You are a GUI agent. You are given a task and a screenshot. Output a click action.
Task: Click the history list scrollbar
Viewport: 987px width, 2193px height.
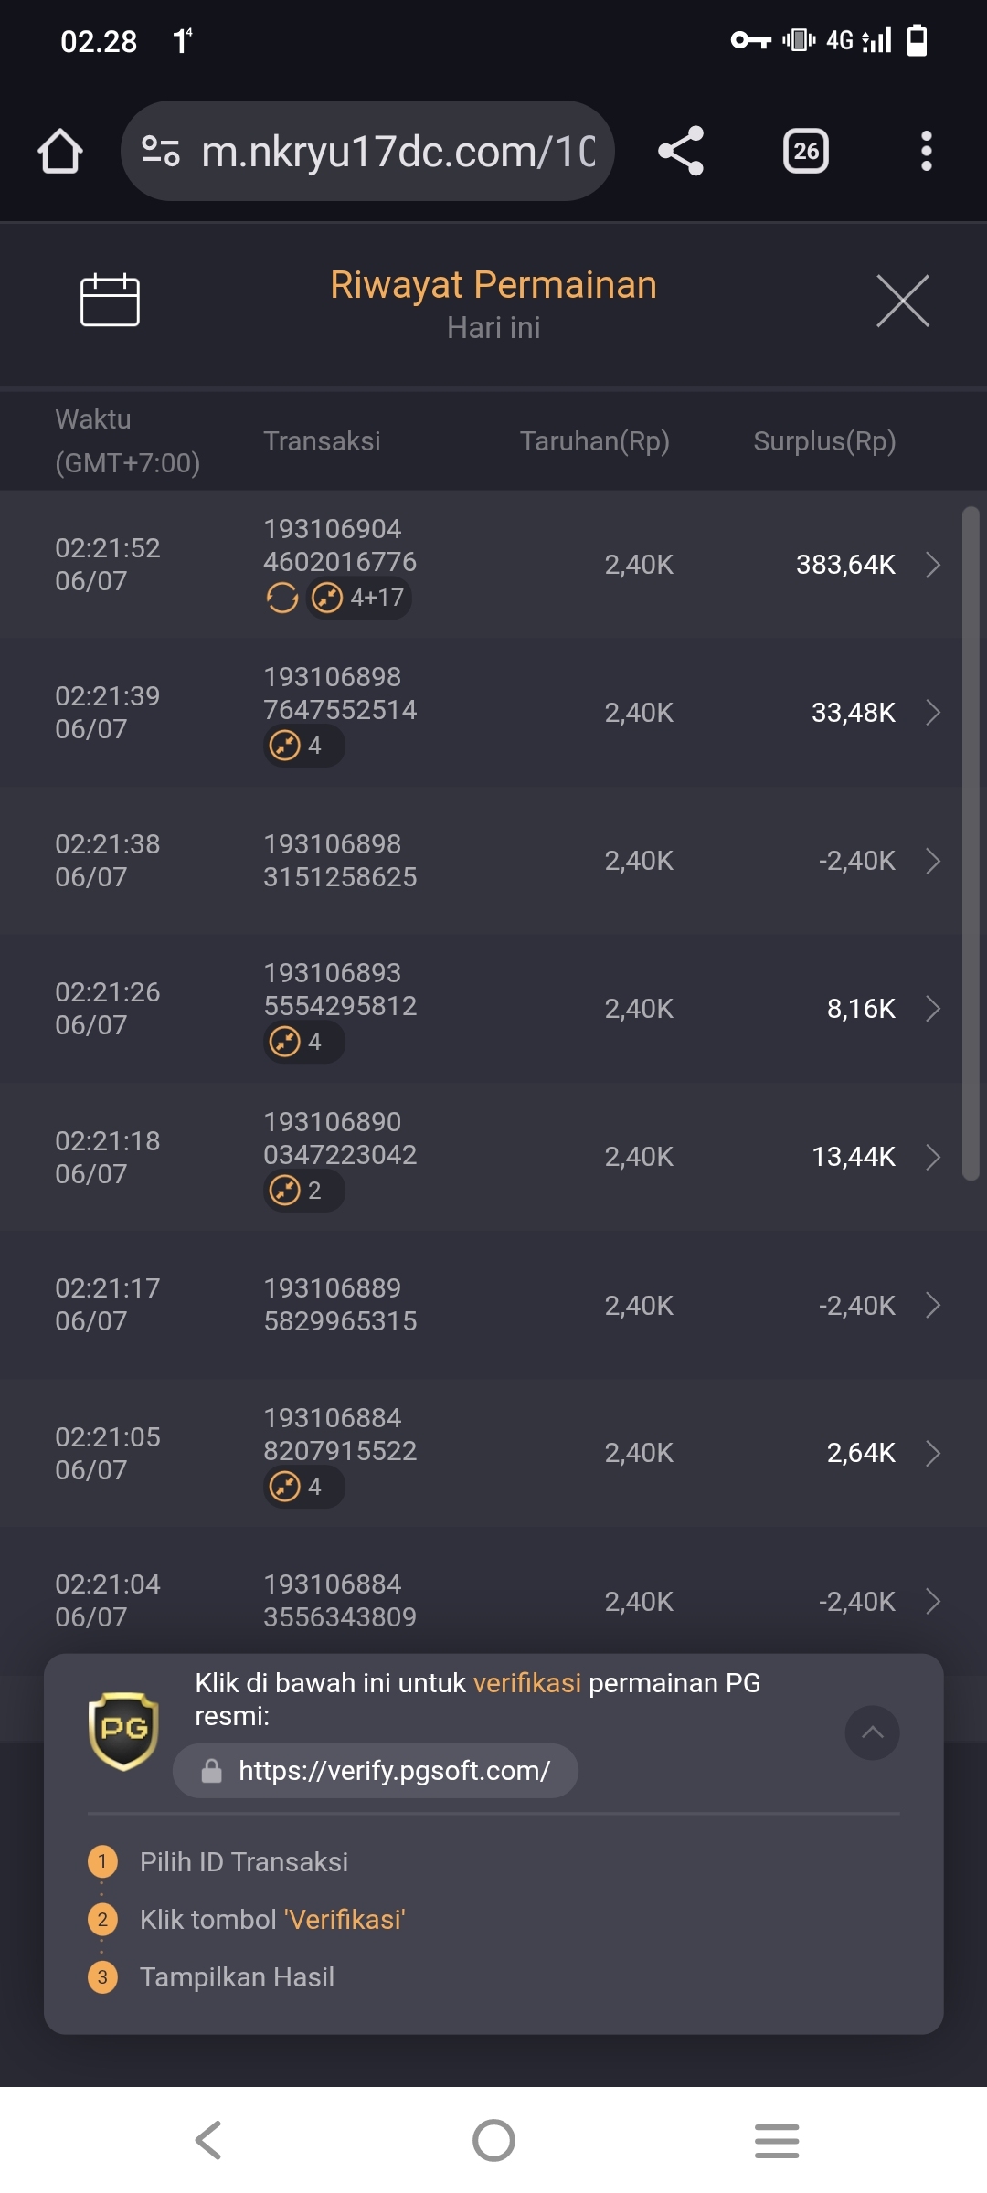pos(971,844)
